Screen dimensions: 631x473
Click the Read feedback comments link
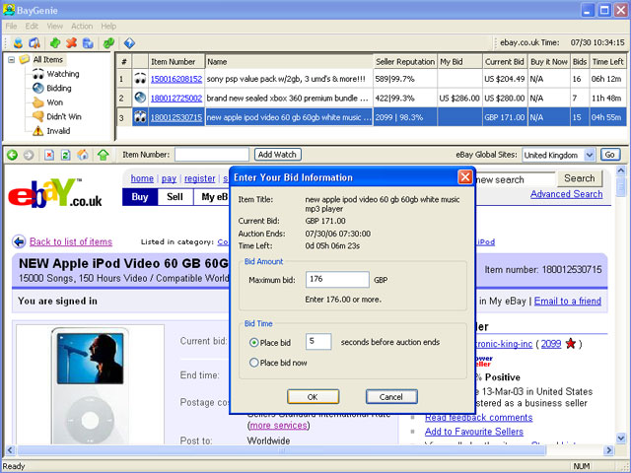[479, 418]
